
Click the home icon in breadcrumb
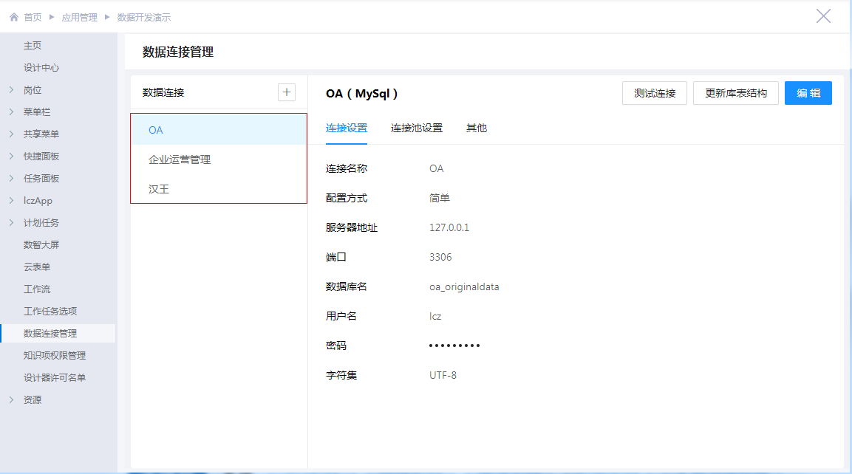tap(13, 17)
